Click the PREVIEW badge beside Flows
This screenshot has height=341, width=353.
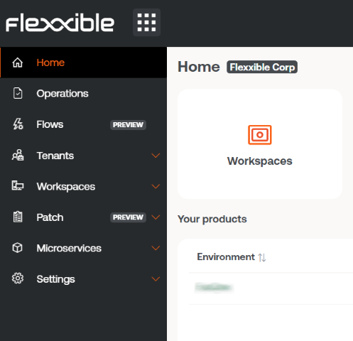coord(128,125)
